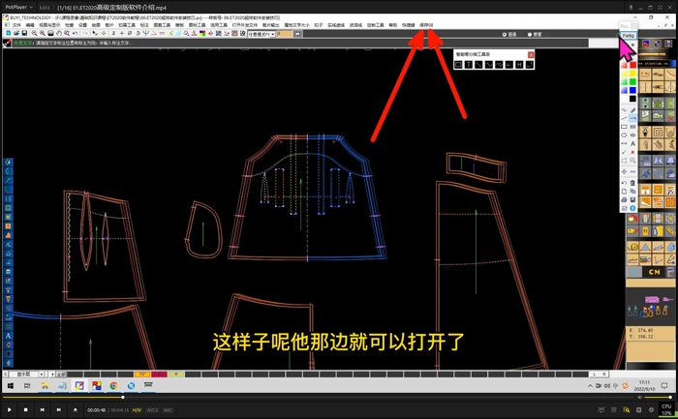This screenshot has width=678, height=419.
Task: Click the Stop button in PotPlayer
Action: point(25,409)
